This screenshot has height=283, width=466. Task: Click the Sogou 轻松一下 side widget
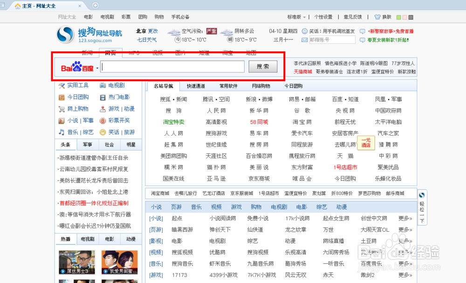click(x=422, y=207)
